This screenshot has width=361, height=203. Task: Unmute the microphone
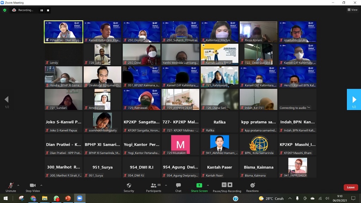[x=11, y=187]
